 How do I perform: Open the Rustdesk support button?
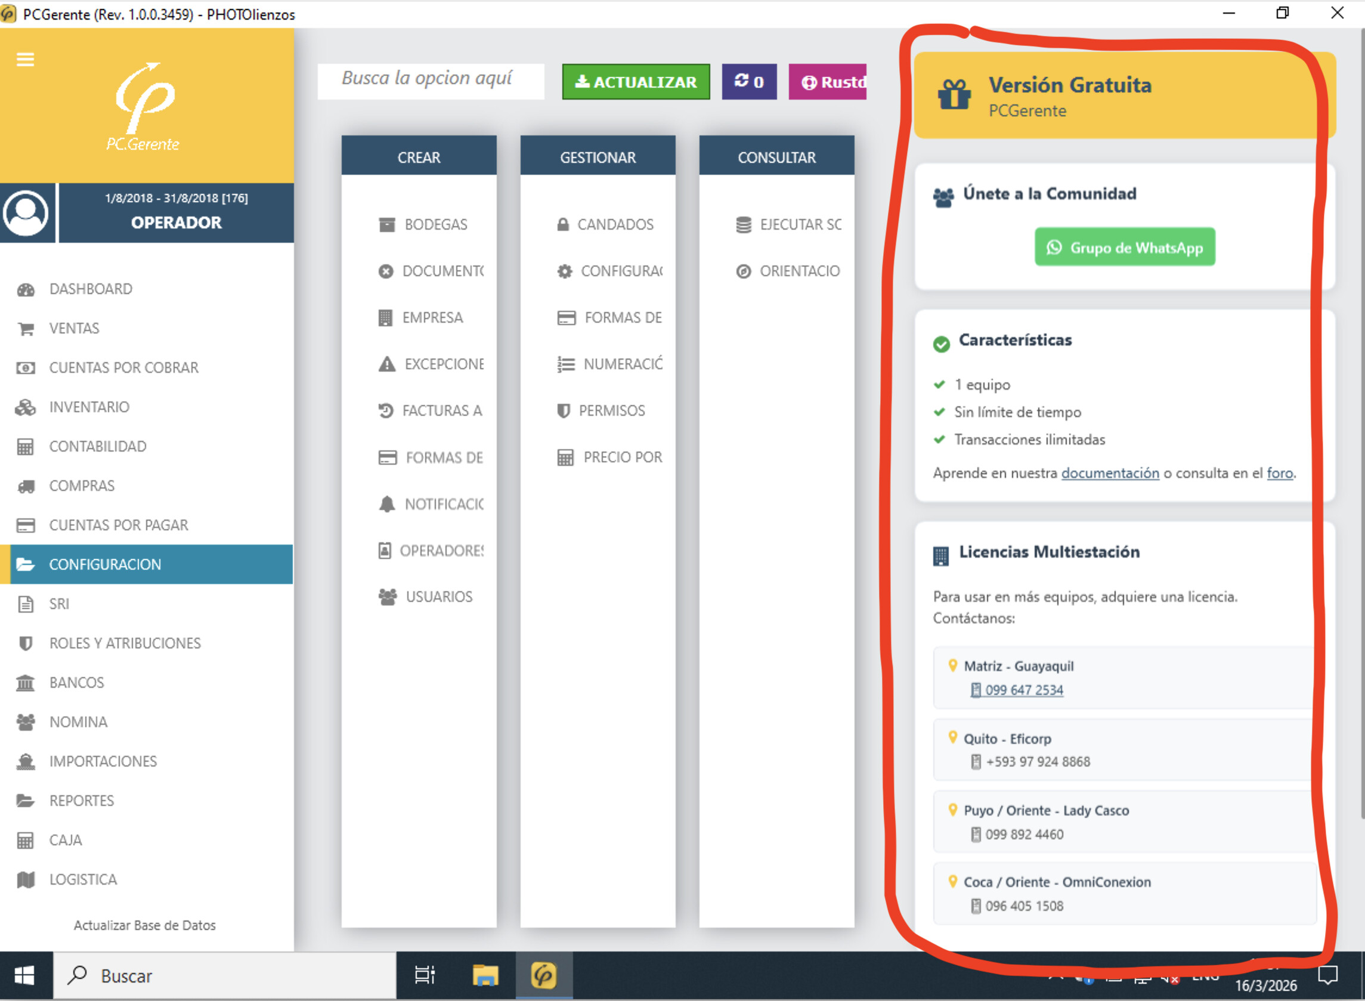tap(828, 82)
